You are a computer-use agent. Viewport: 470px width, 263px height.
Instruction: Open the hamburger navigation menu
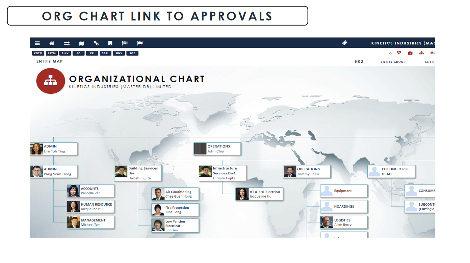(37, 43)
